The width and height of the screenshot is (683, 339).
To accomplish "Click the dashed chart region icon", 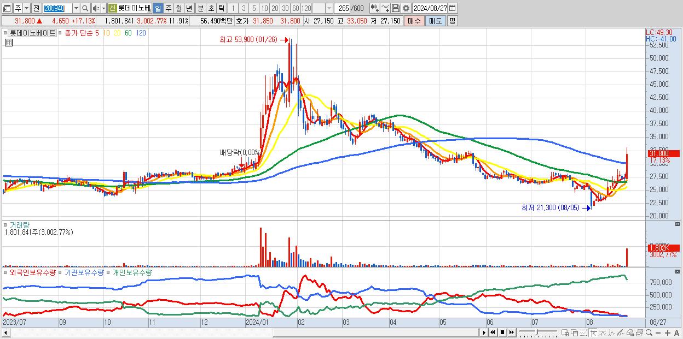I will point(583,332).
